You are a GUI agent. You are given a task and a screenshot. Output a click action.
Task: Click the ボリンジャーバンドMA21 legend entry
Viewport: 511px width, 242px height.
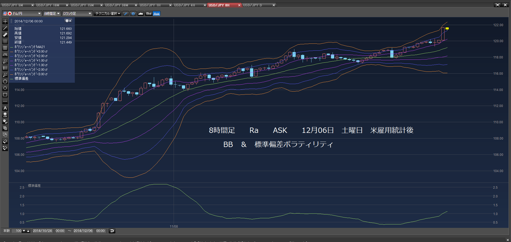coord(29,47)
